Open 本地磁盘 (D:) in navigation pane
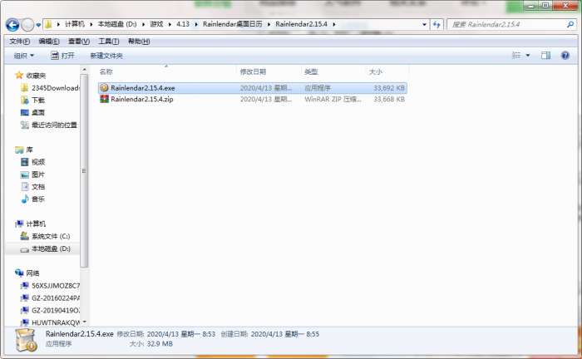 (x=51, y=248)
